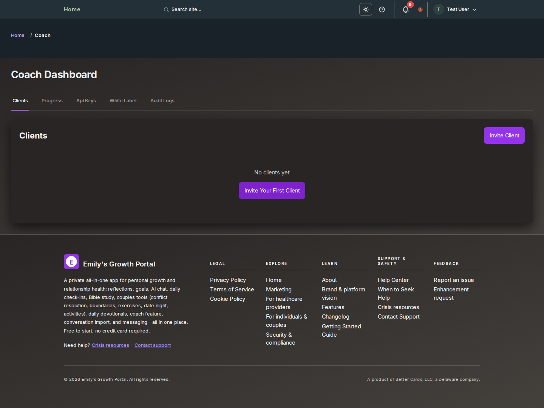Click the Test User avatar icon

(438, 9)
